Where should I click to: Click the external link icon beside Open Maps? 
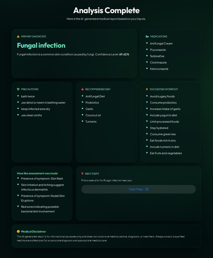point(147,189)
